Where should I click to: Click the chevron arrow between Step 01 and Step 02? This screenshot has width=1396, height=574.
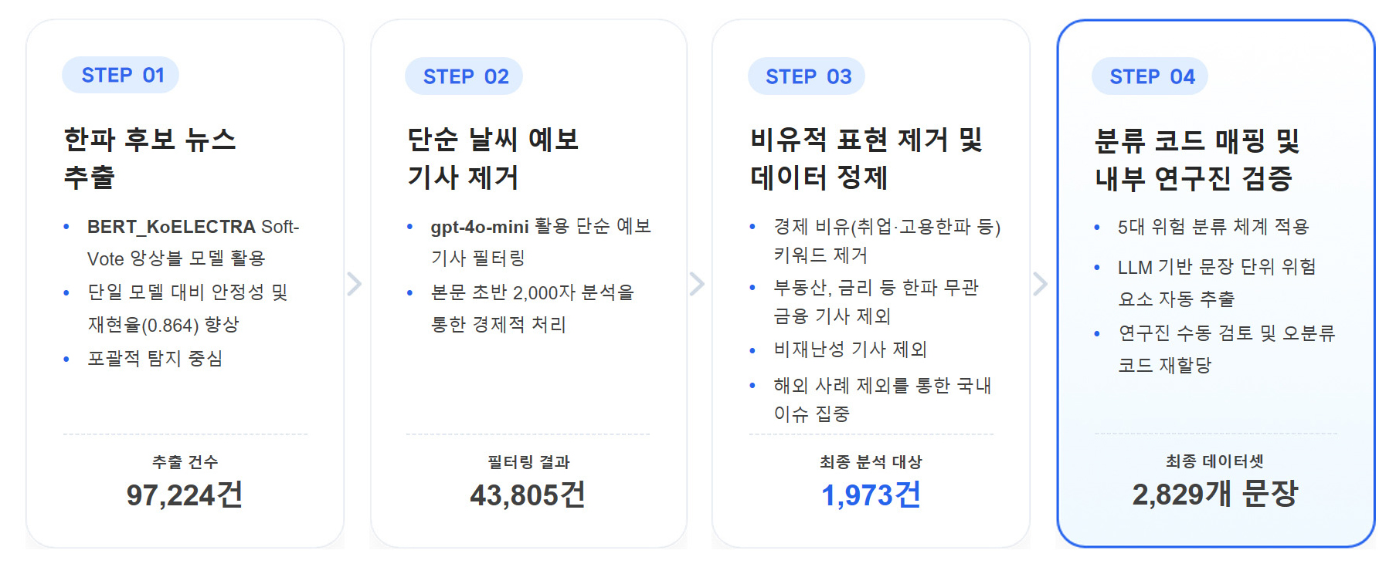click(355, 284)
